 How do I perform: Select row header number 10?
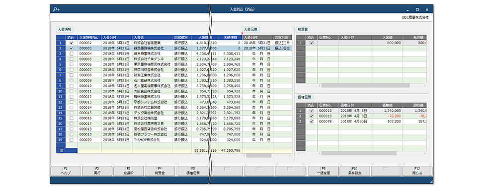[60, 91]
